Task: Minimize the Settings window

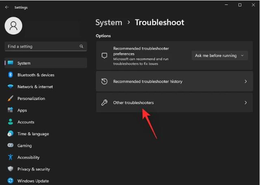Action: [226, 5]
